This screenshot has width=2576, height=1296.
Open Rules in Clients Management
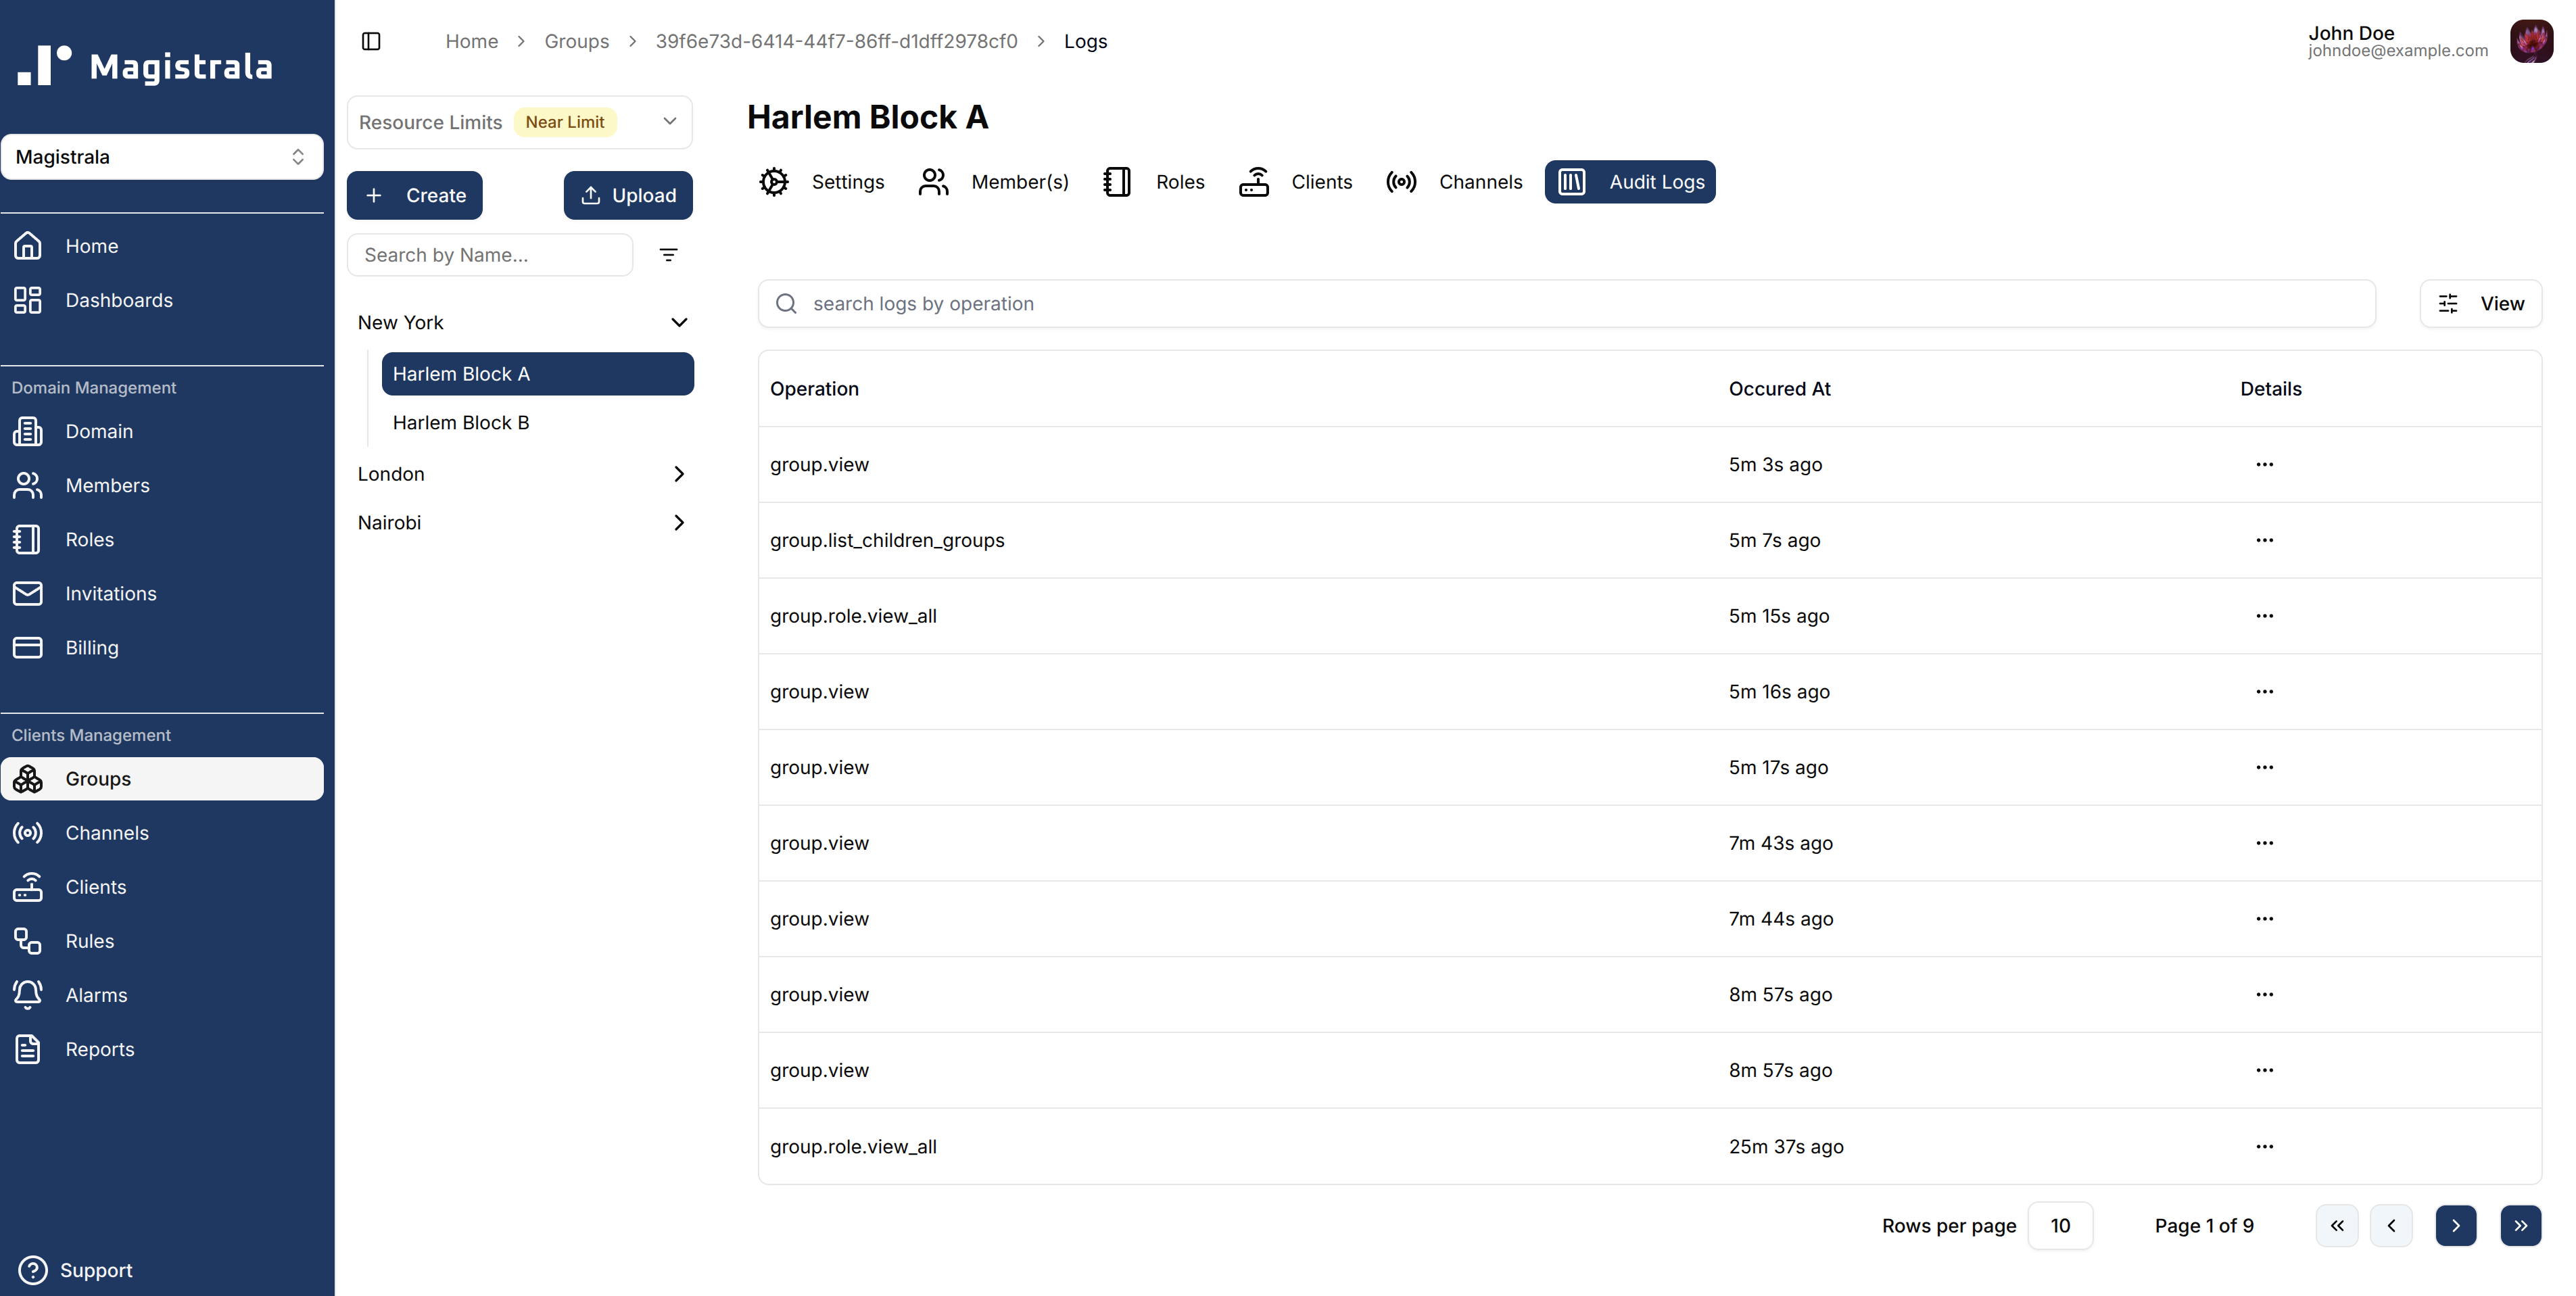(89, 940)
